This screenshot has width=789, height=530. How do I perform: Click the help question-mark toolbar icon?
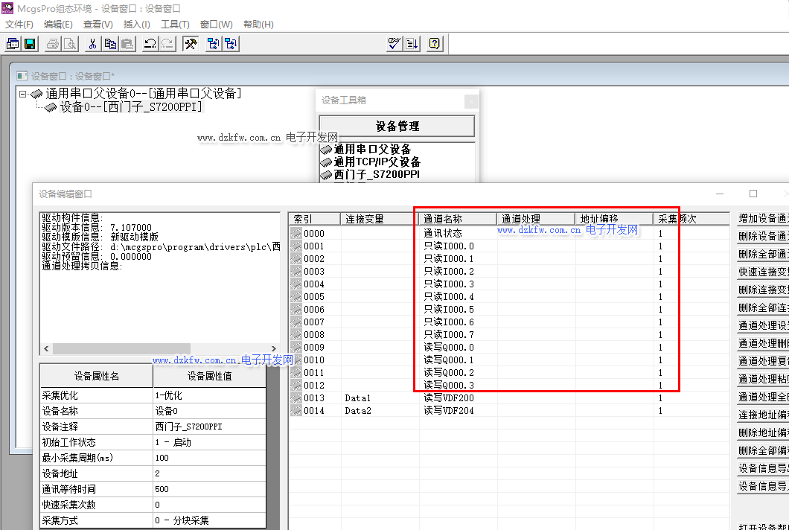point(435,44)
